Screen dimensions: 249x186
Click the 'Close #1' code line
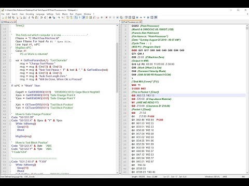click(x=21, y=51)
